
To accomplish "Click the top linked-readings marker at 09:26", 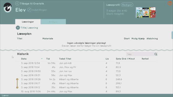I will [x=17, y=79].
